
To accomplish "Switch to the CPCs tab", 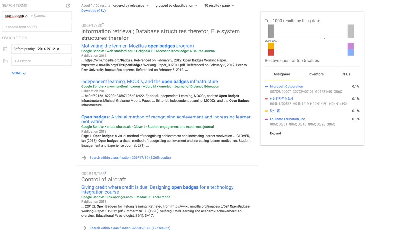I will (346, 74).
